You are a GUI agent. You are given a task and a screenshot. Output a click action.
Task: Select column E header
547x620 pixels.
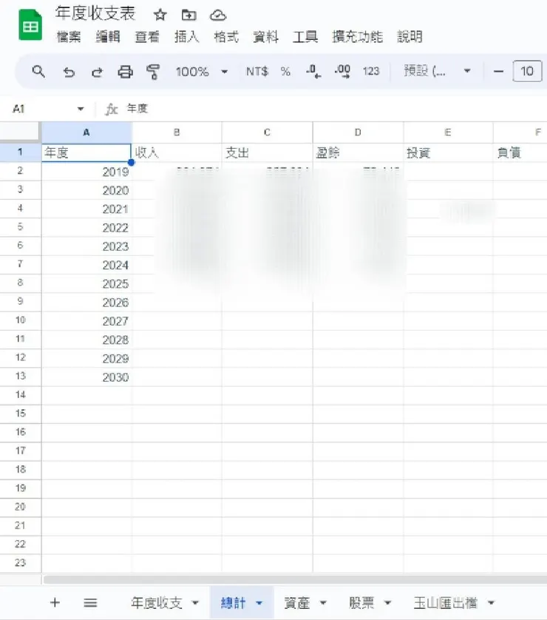click(448, 132)
